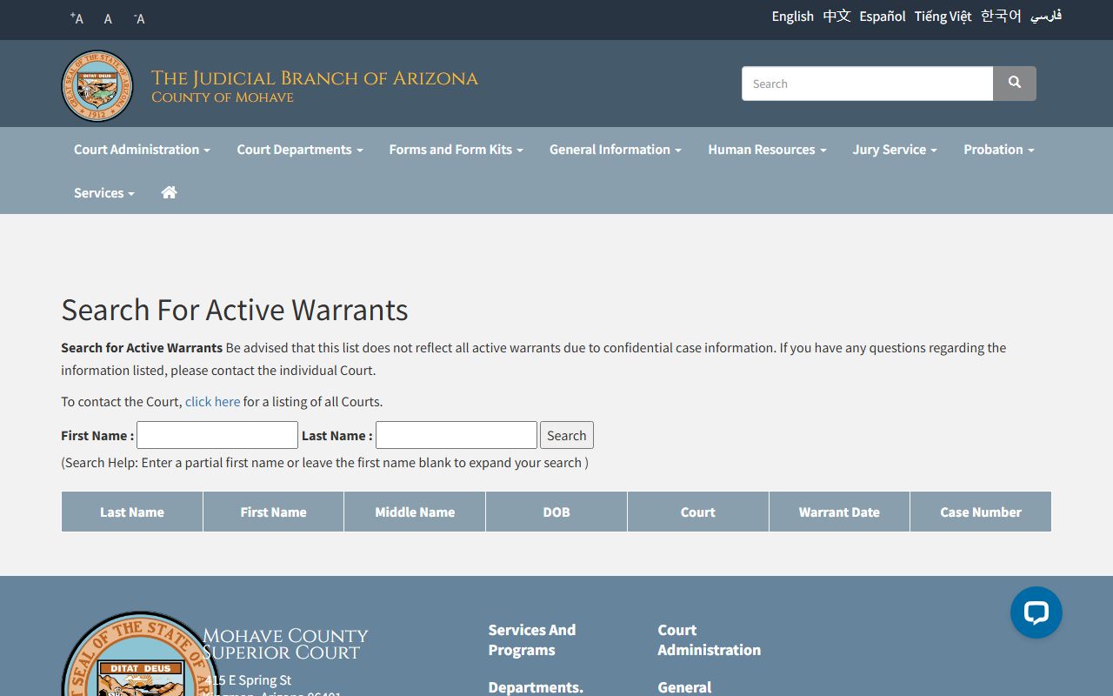Expand Human Resources menu
This screenshot has width=1113, height=696.
click(767, 150)
